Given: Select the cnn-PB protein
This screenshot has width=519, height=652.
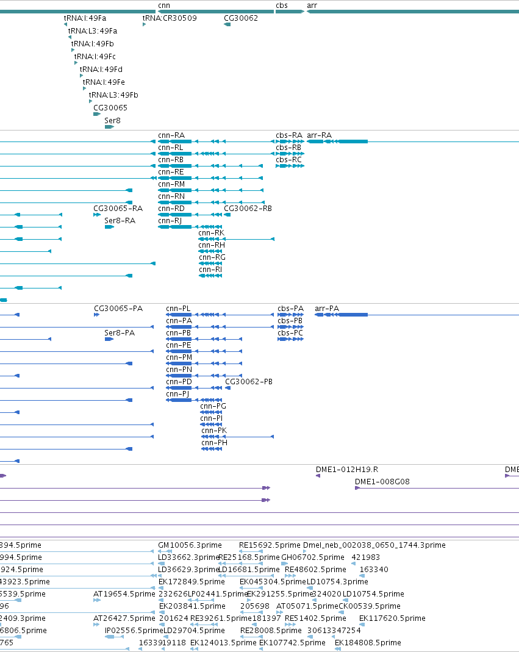Looking at the screenshot, I should (x=179, y=333).
